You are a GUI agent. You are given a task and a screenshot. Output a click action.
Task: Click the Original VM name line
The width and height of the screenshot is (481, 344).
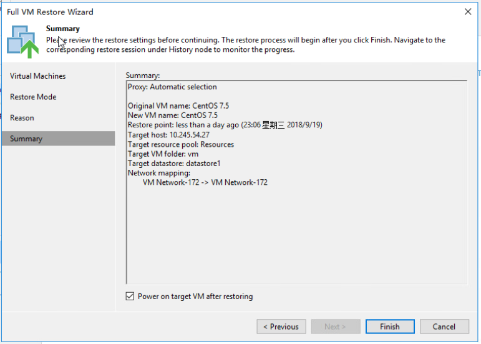[x=178, y=106]
